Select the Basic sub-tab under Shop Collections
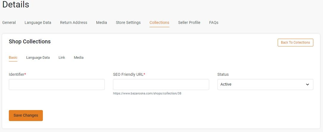 click(x=13, y=57)
